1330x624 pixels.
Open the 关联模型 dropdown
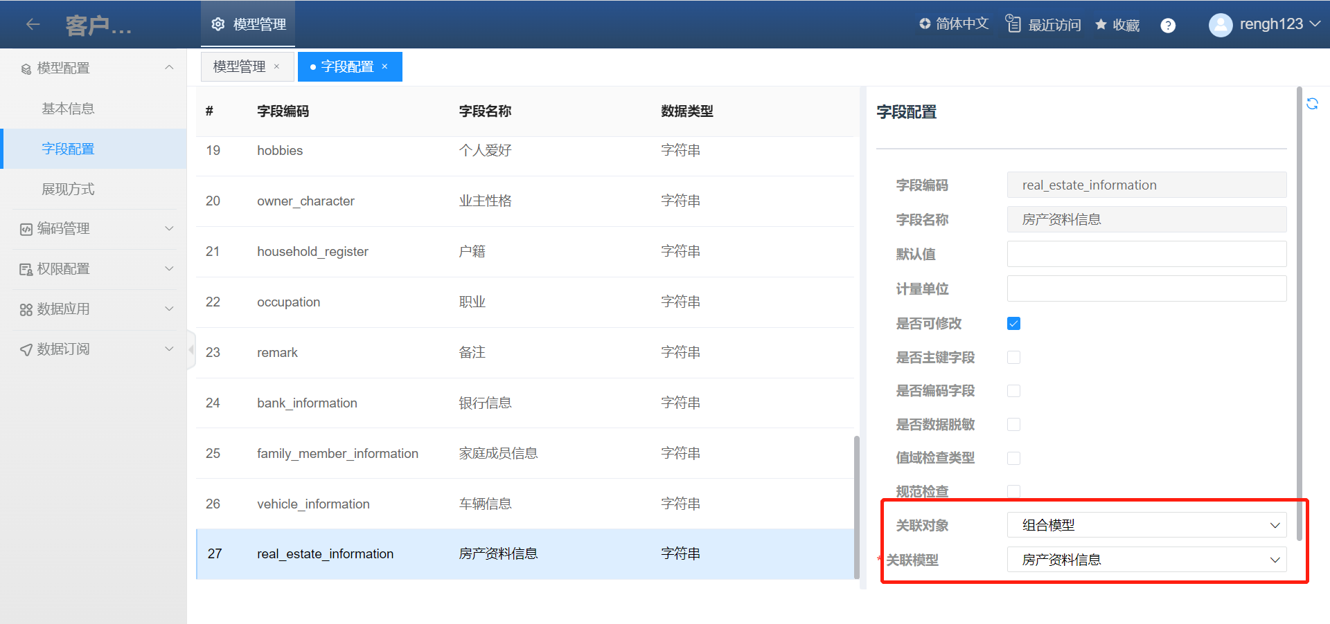pyautogui.click(x=1146, y=560)
